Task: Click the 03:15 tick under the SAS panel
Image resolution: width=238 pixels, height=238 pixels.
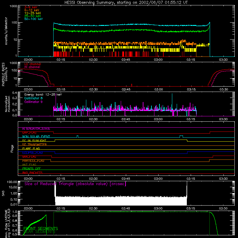Action: coord(191,209)
